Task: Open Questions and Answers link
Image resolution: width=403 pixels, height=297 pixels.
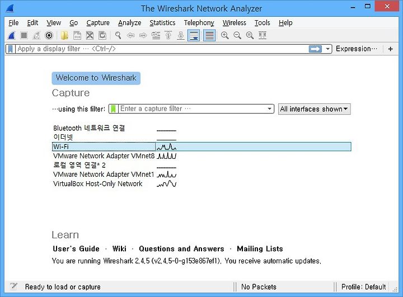Action: (181, 249)
